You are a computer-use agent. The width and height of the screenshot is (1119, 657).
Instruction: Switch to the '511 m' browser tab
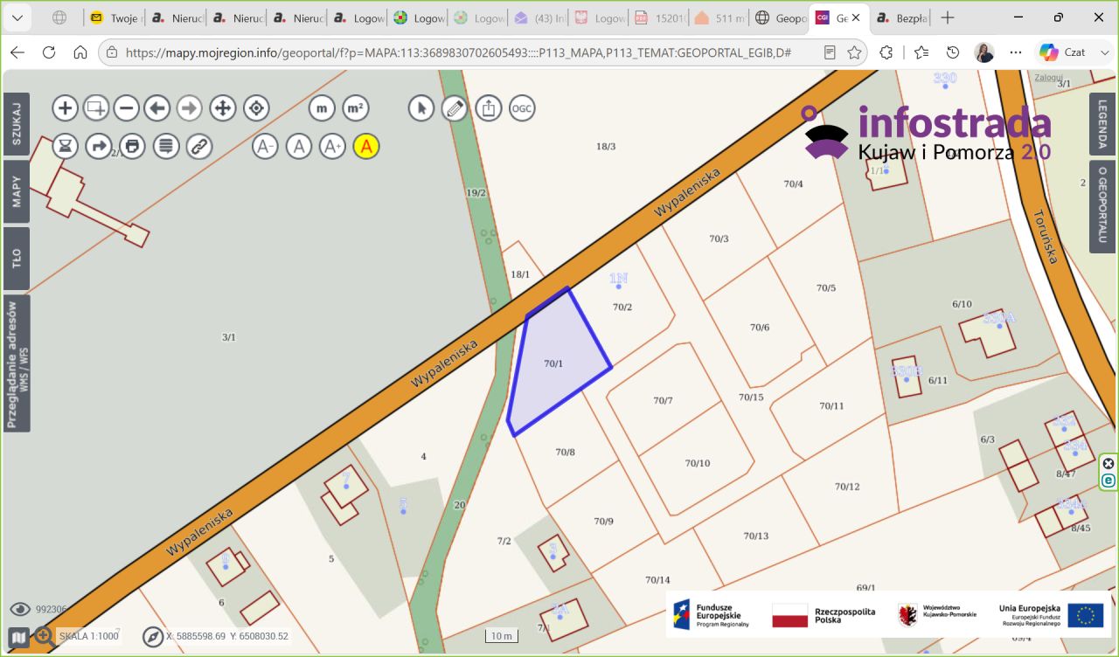click(720, 17)
